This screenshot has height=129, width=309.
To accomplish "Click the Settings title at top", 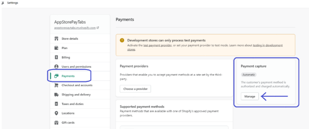I will pos(12,3).
